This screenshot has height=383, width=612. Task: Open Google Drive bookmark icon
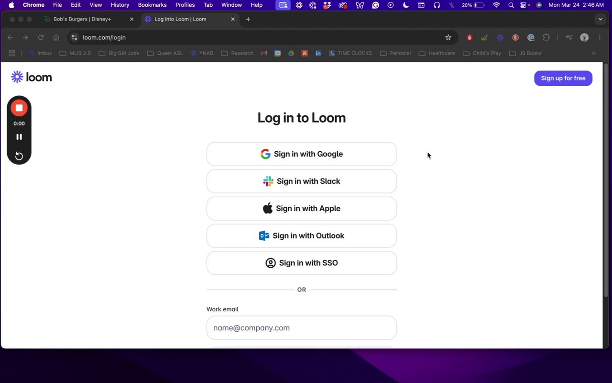[x=291, y=53]
